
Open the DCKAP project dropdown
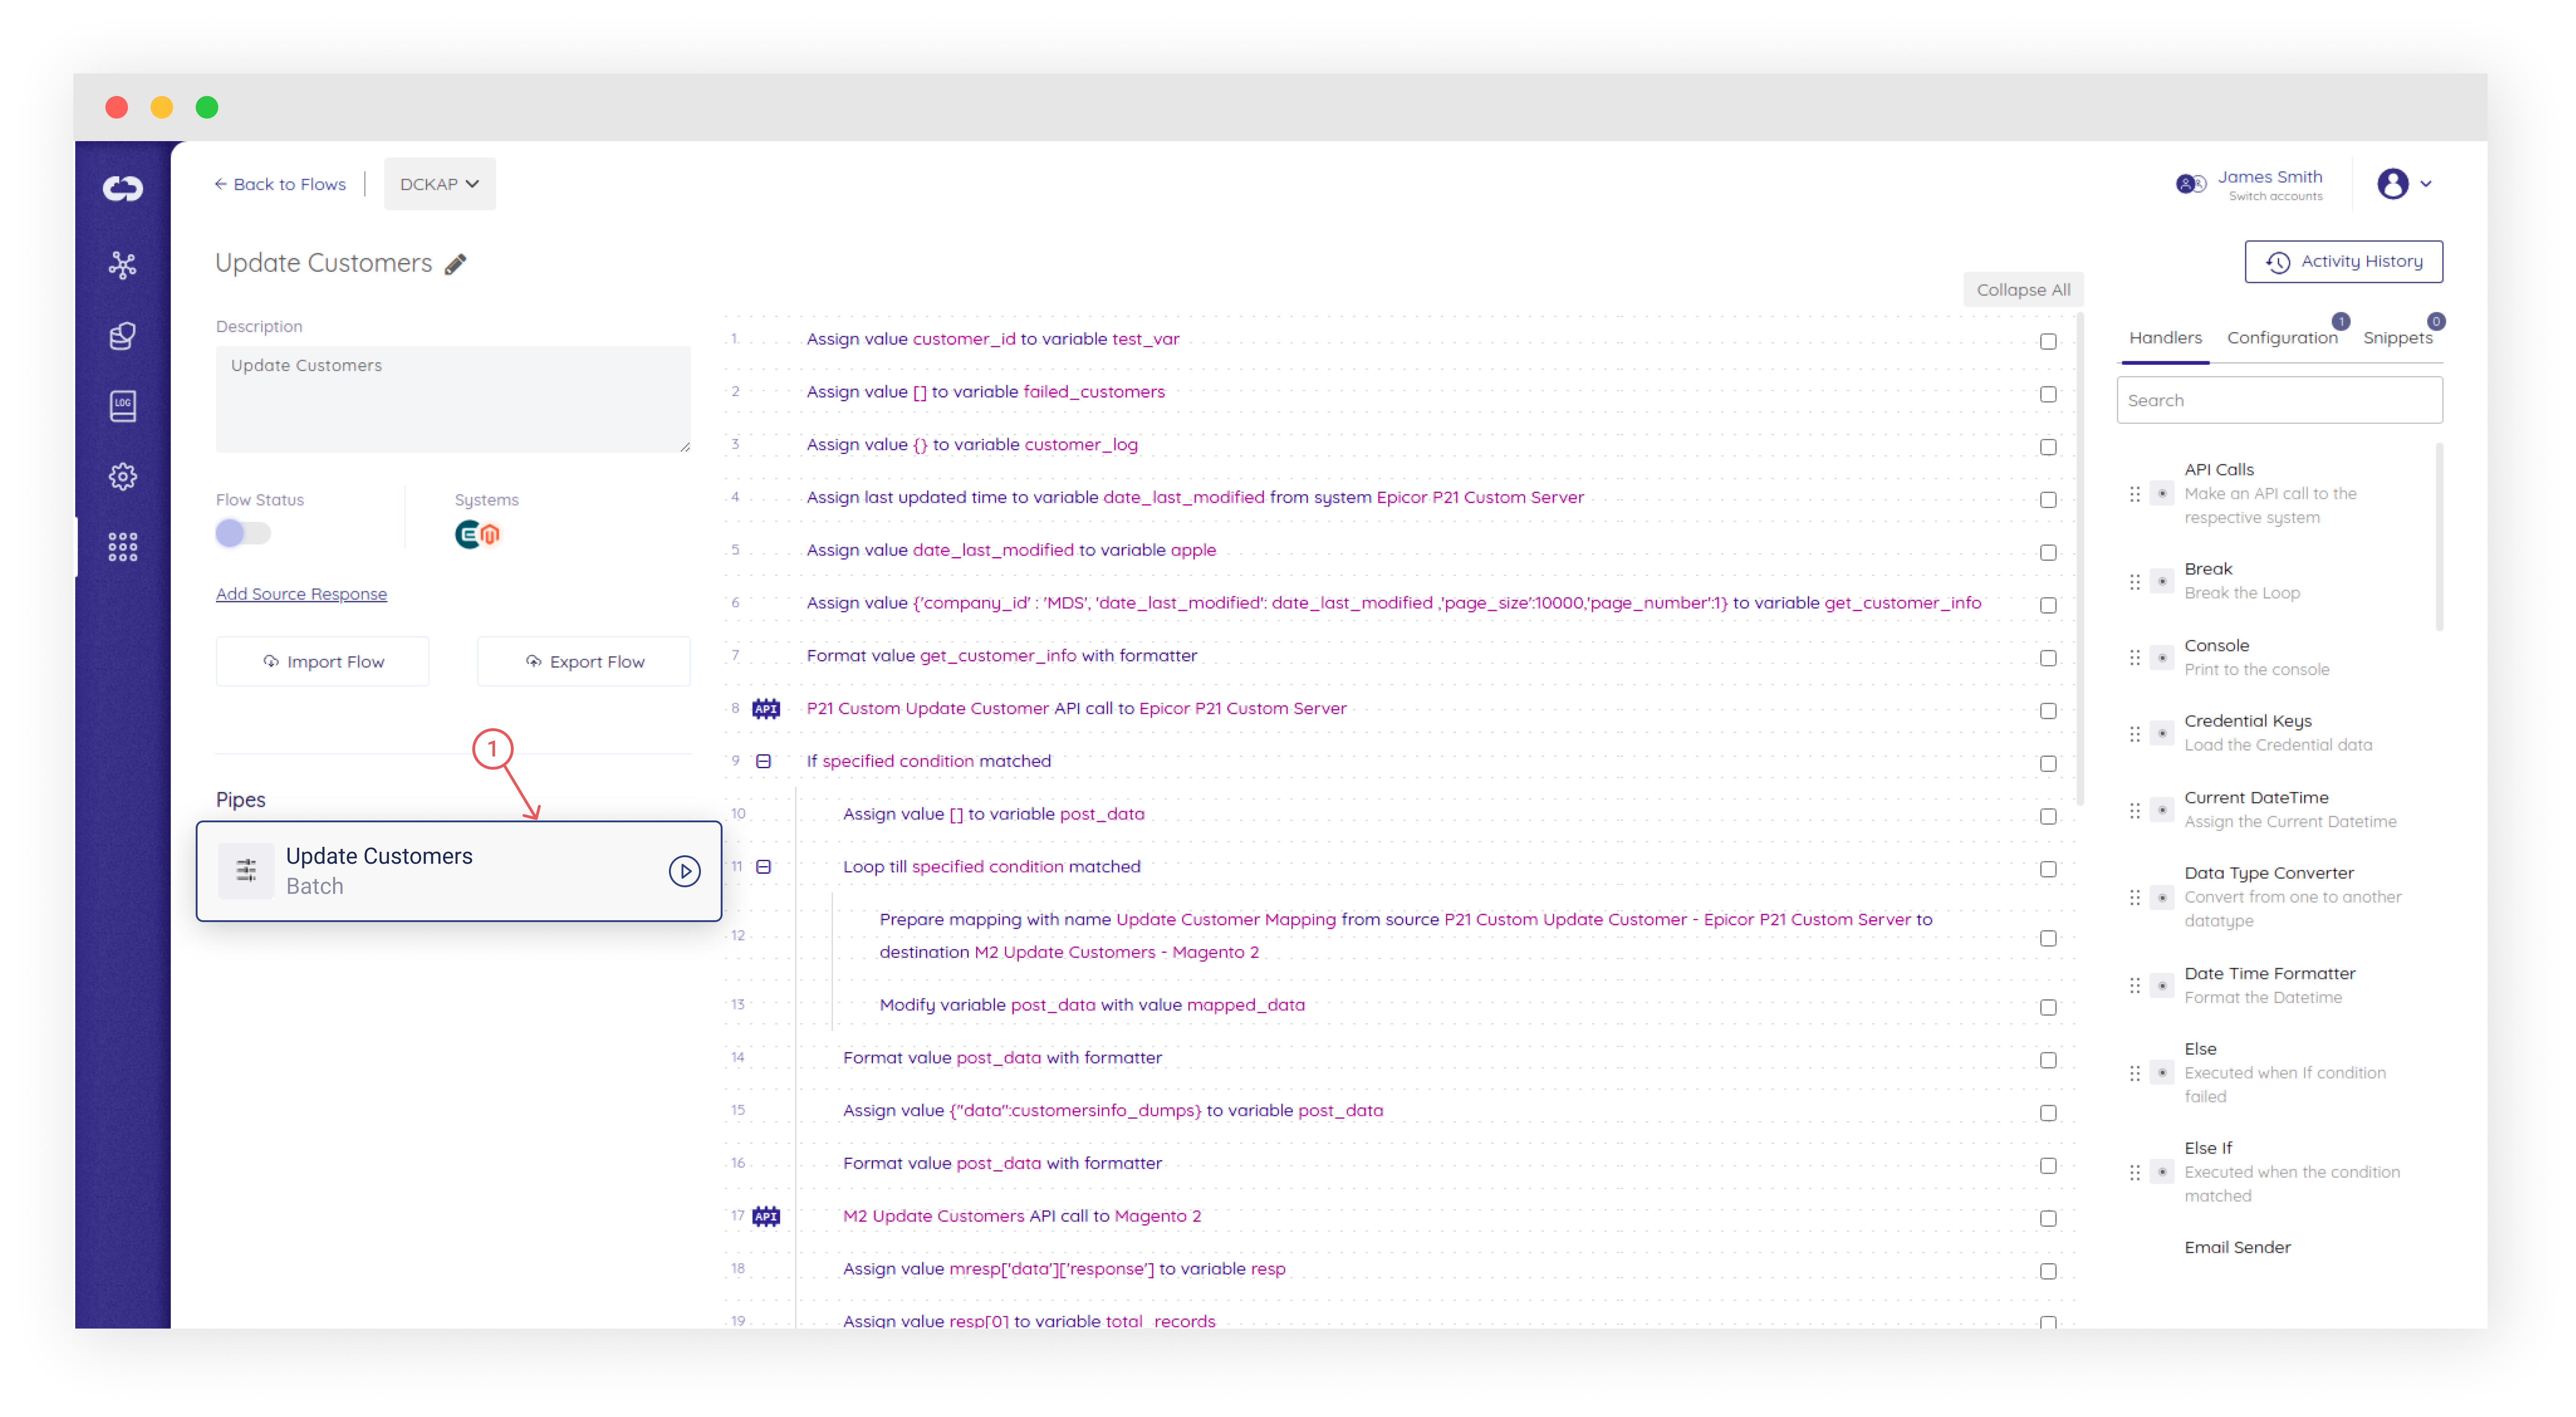[439, 184]
